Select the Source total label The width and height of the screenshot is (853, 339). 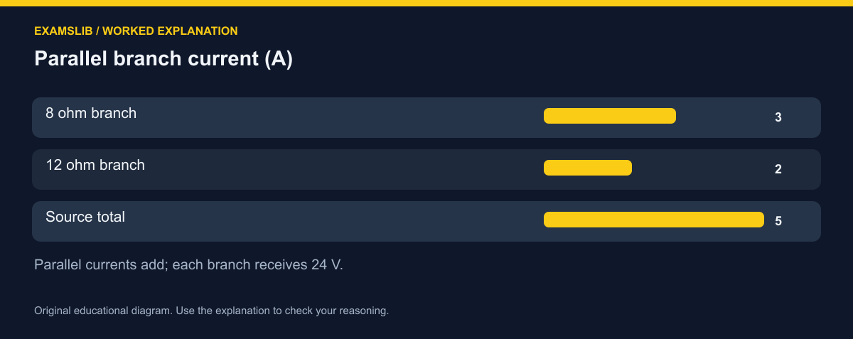pos(85,217)
